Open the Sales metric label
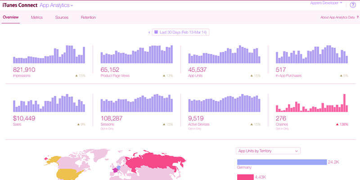Viewport: 360px width, 180px height. pyautogui.click(x=17, y=124)
